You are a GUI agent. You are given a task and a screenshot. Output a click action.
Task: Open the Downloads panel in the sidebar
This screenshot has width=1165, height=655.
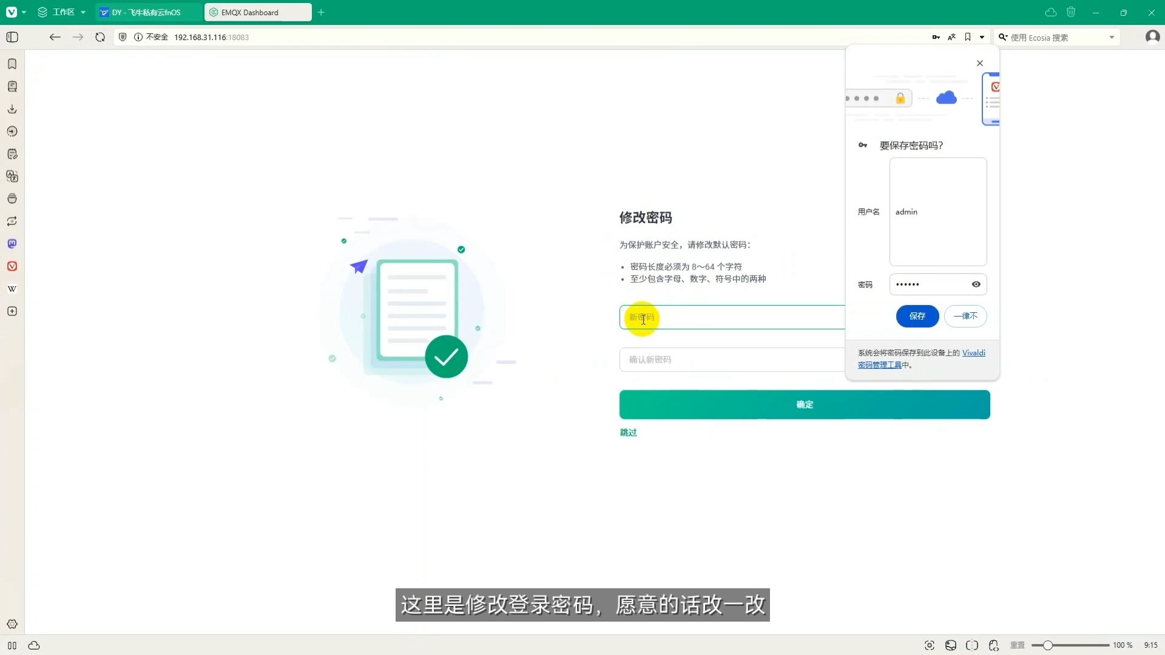[12, 109]
